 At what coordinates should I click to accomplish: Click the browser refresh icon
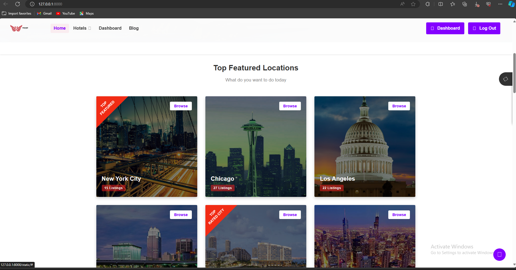click(x=18, y=4)
